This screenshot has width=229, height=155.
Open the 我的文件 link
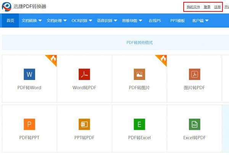[194, 7]
